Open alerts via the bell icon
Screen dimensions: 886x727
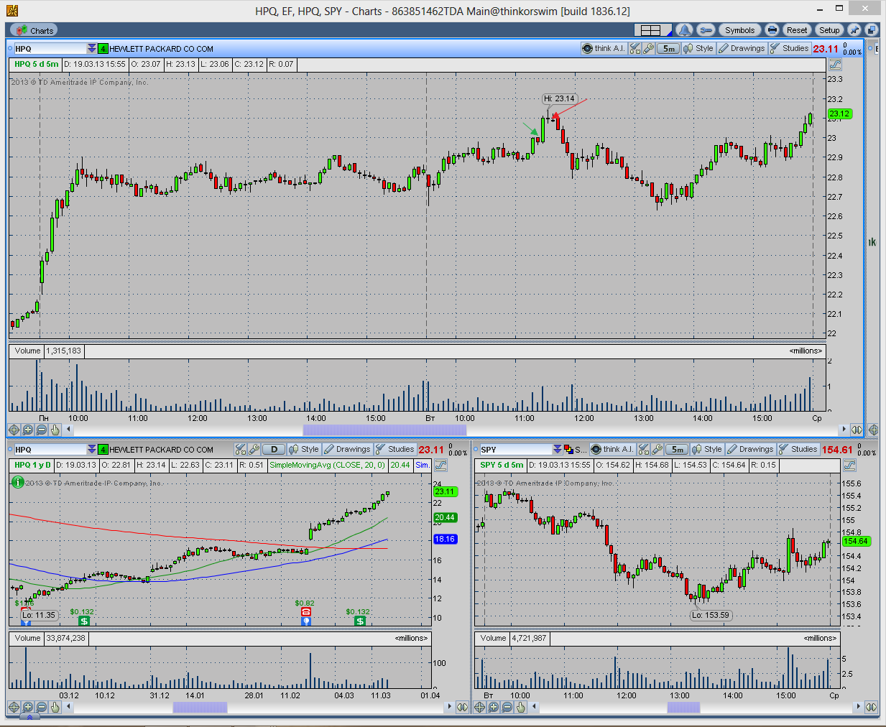684,30
